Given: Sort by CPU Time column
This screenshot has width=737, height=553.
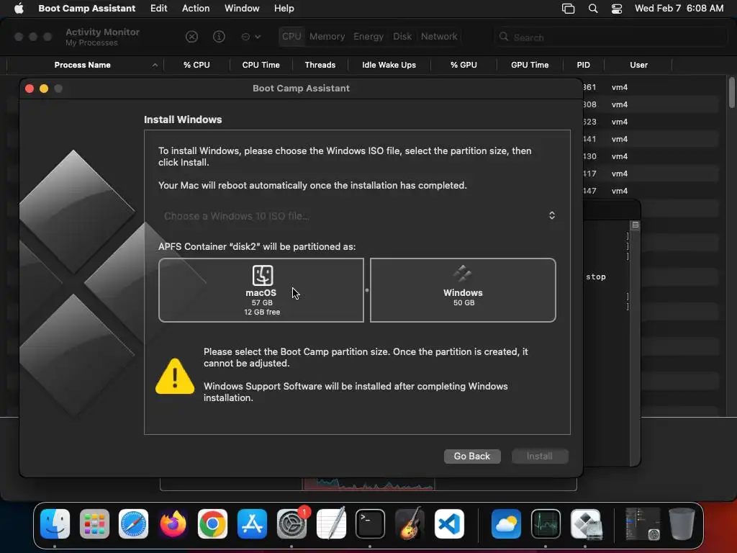Looking at the screenshot, I should pos(261,65).
